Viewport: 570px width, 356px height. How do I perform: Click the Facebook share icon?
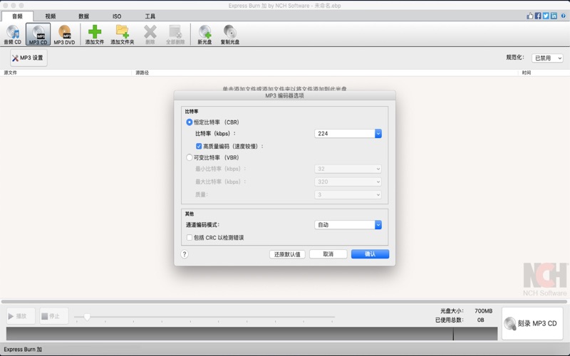pyautogui.click(x=537, y=16)
